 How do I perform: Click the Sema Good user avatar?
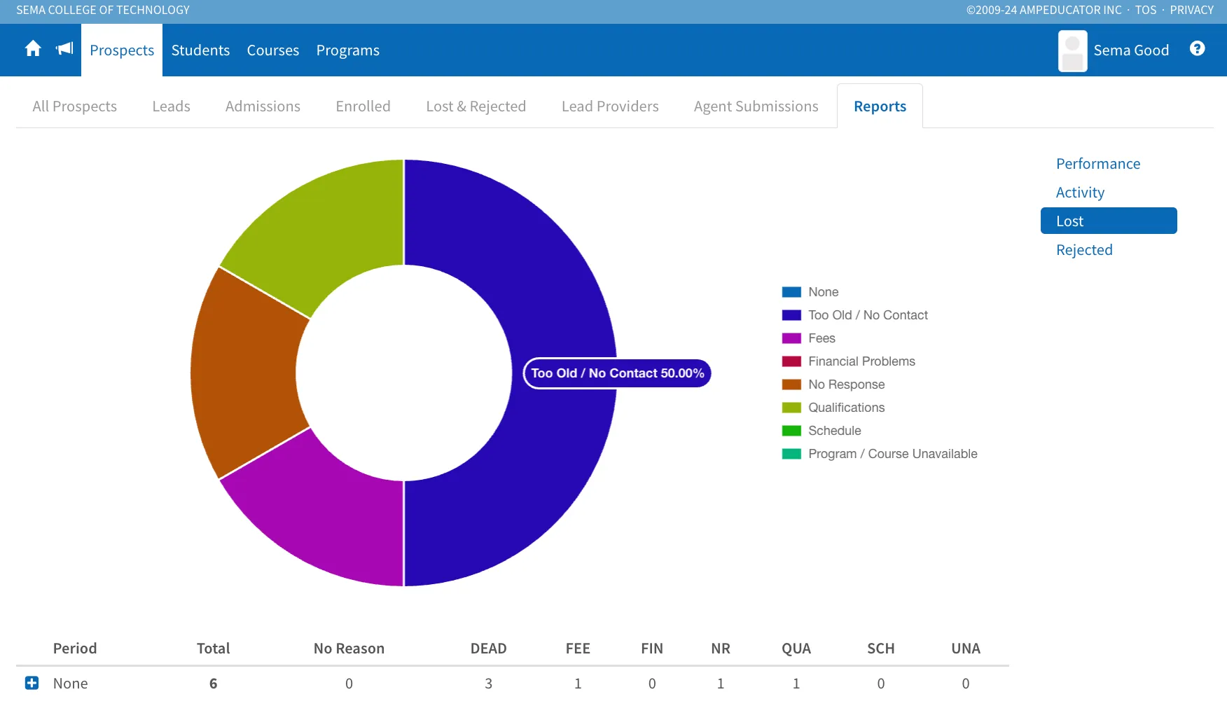pos(1072,51)
